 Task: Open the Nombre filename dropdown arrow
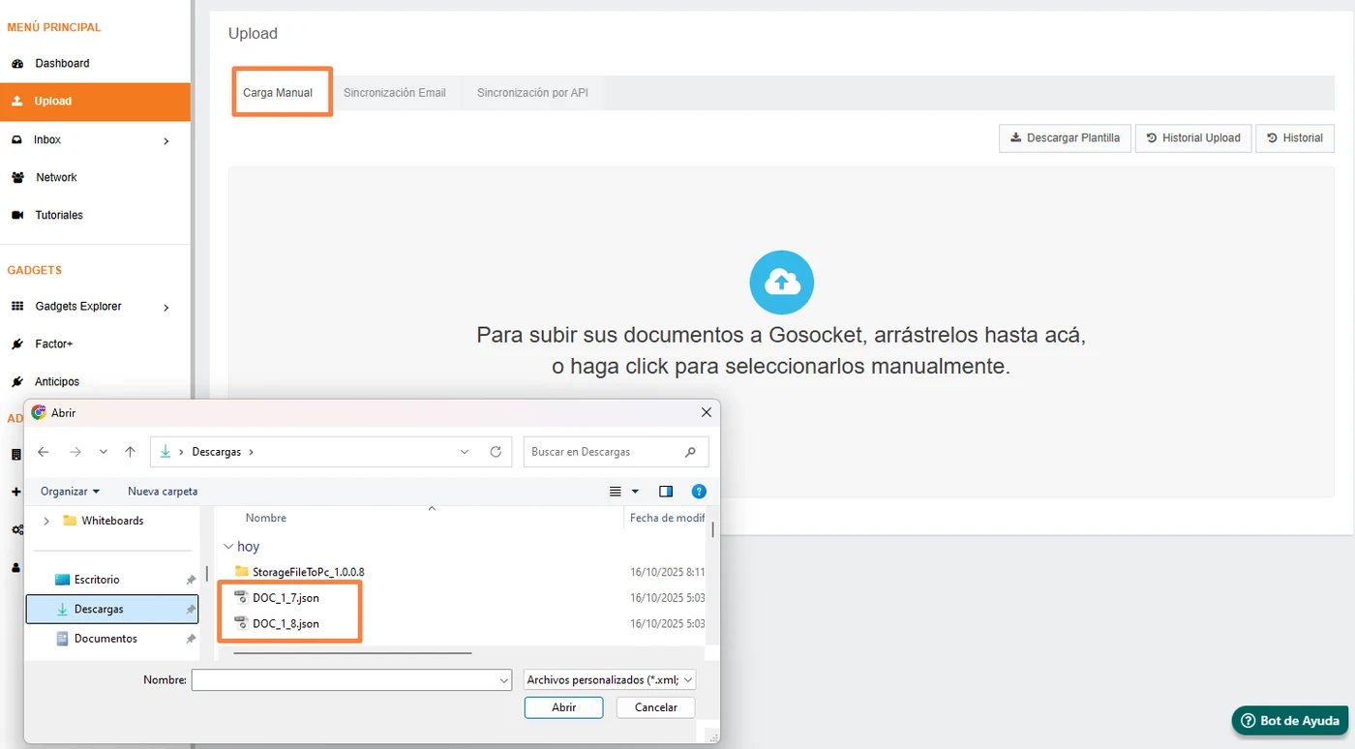[503, 681]
